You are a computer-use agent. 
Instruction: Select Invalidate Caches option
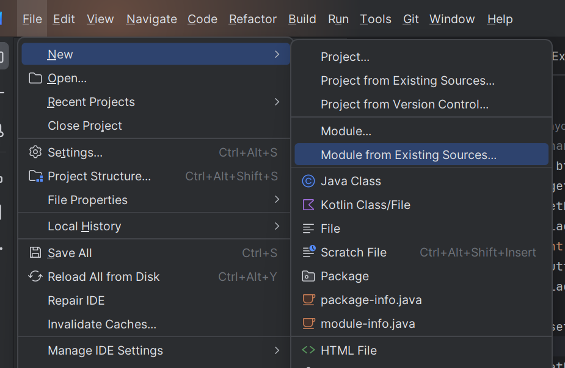point(102,324)
